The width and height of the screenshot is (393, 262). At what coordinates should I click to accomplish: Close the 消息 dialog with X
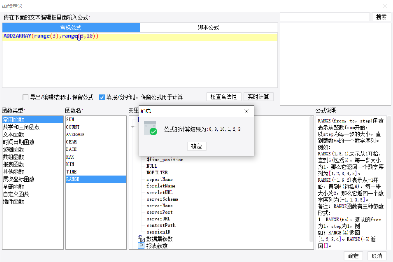(247, 111)
